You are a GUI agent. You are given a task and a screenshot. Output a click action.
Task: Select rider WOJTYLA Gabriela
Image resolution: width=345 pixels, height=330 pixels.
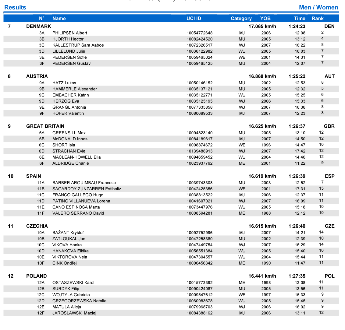coord(71,295)
